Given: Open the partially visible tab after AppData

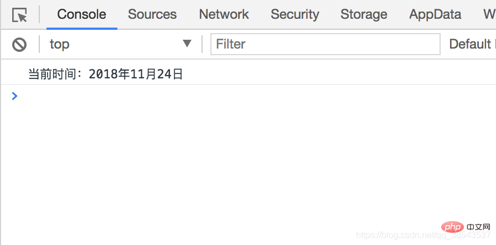Looking at the screenshot, I should tap(489, 14).
